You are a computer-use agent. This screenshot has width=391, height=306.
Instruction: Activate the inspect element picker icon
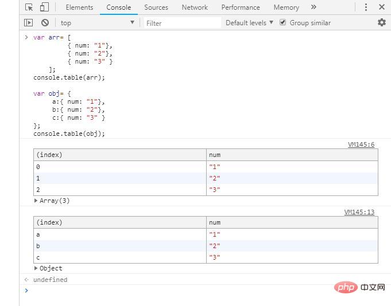[x=29, y=7]
